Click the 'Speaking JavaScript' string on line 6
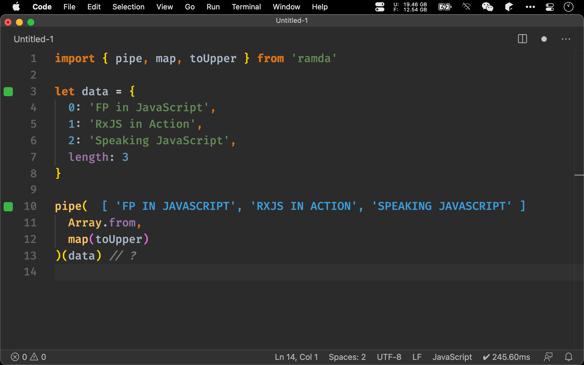Screen dimensions: 584x365 (x=159, y=141)
